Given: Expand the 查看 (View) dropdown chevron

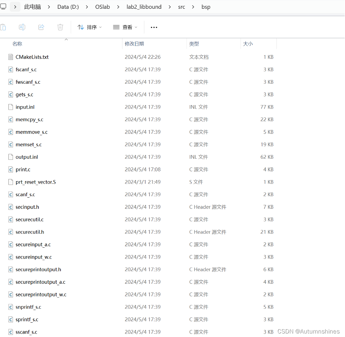Looking at the screenshot, I should point(136,27).
